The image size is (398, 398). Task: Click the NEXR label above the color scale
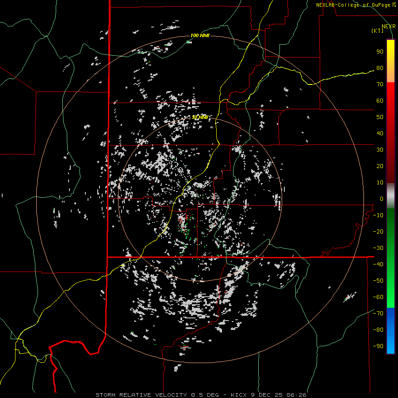[x=389, y=27]
